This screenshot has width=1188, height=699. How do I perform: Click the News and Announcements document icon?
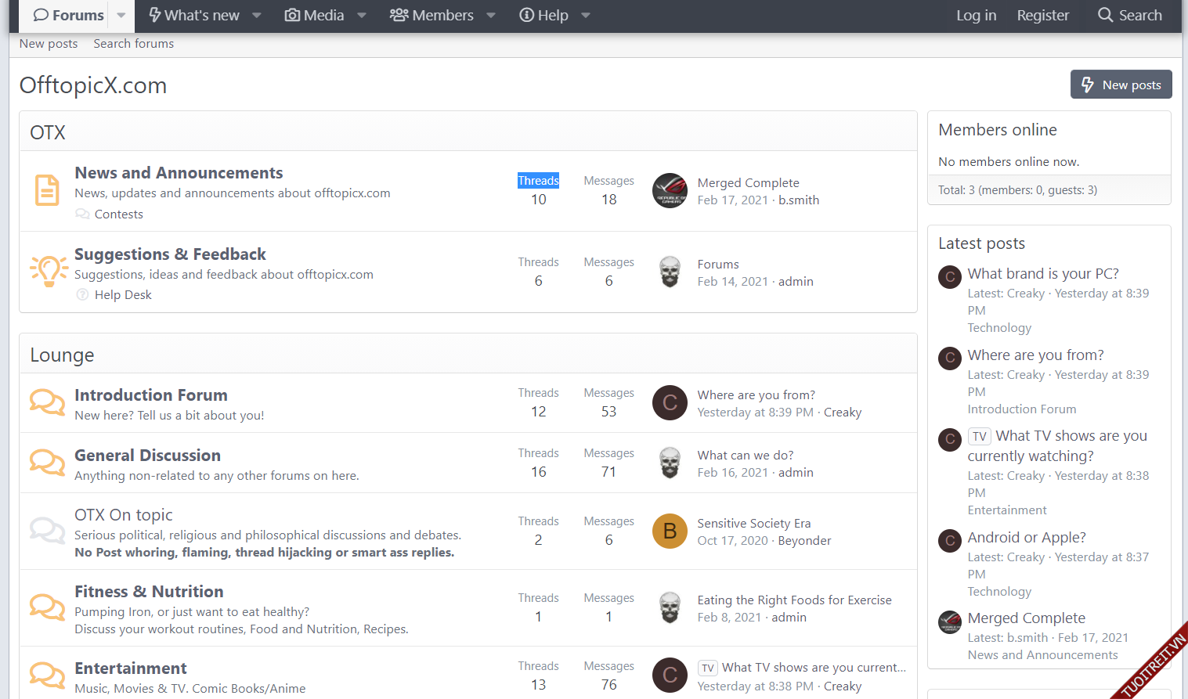pos(47,190)
